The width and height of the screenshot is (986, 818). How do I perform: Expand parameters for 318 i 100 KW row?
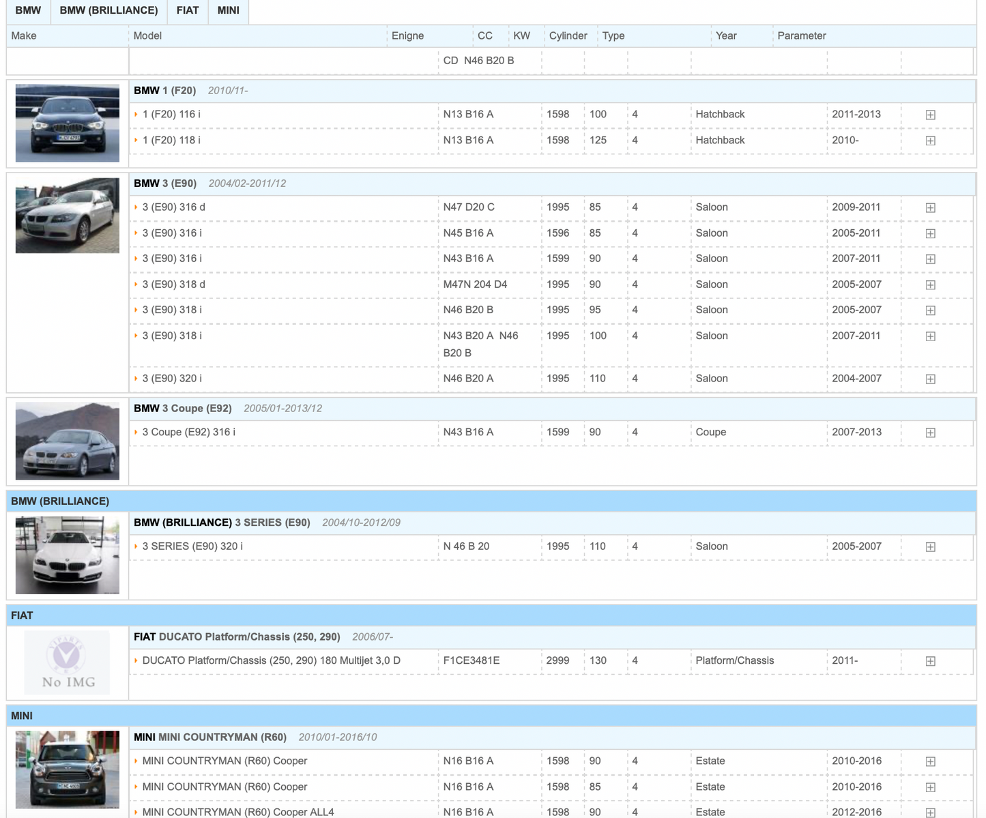click(930, 336)
